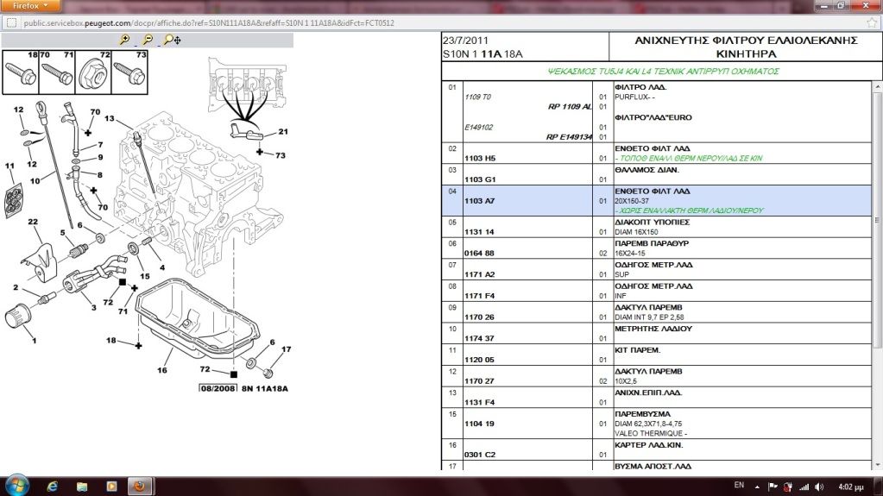Click the small engine block overview drawing
Viewport: 883px width, 496px height.
tap(247, 85)
